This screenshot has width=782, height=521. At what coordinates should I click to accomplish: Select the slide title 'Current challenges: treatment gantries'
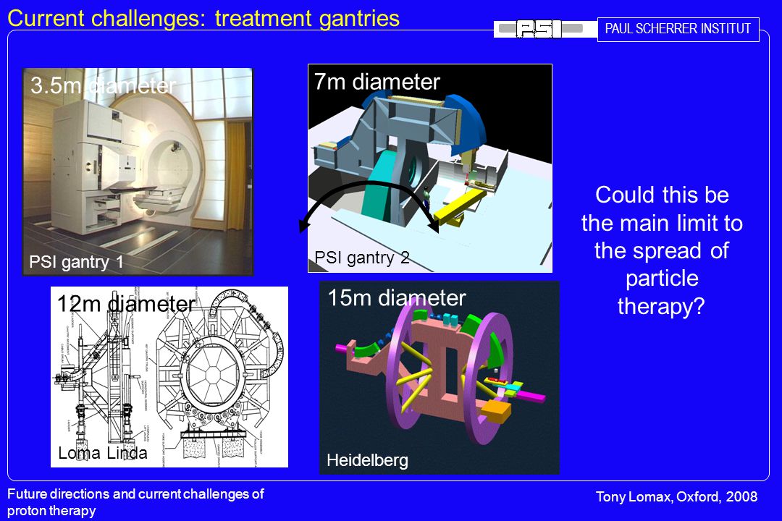click(203, 18)
